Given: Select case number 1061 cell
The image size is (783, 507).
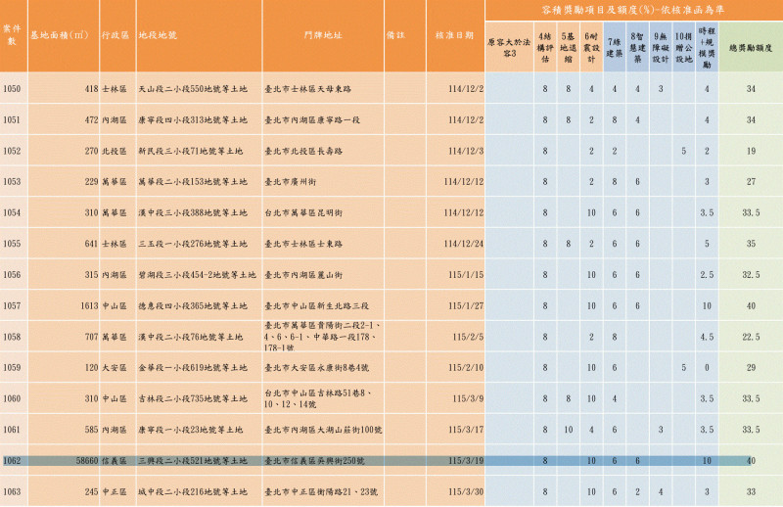Looking at the screenshot, I should [x=12, y=430].
